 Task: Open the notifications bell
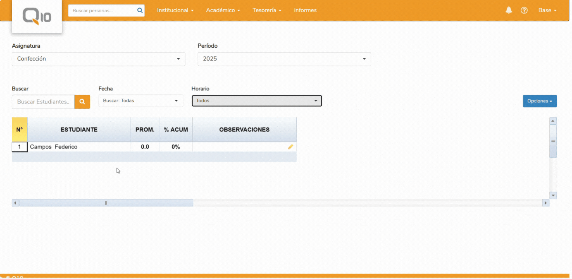pos(509,10)
